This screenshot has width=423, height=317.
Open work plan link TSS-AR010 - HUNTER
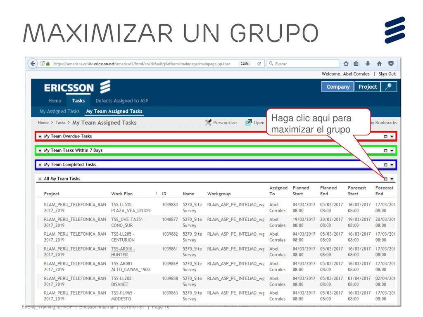pos(123,252)
